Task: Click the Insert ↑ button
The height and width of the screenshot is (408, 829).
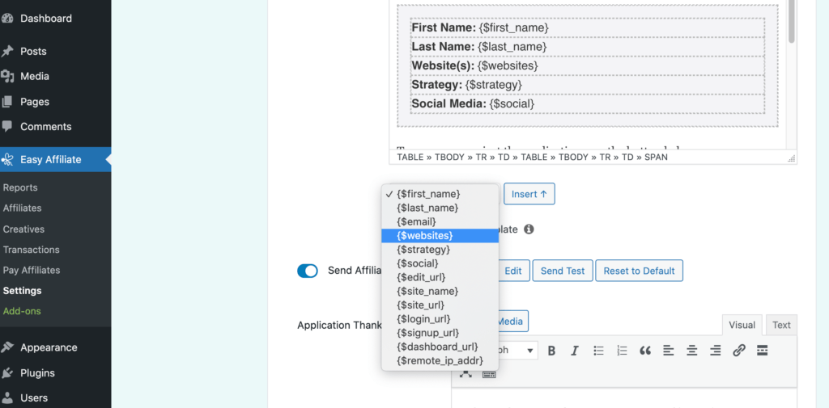Action: [529, 194]
